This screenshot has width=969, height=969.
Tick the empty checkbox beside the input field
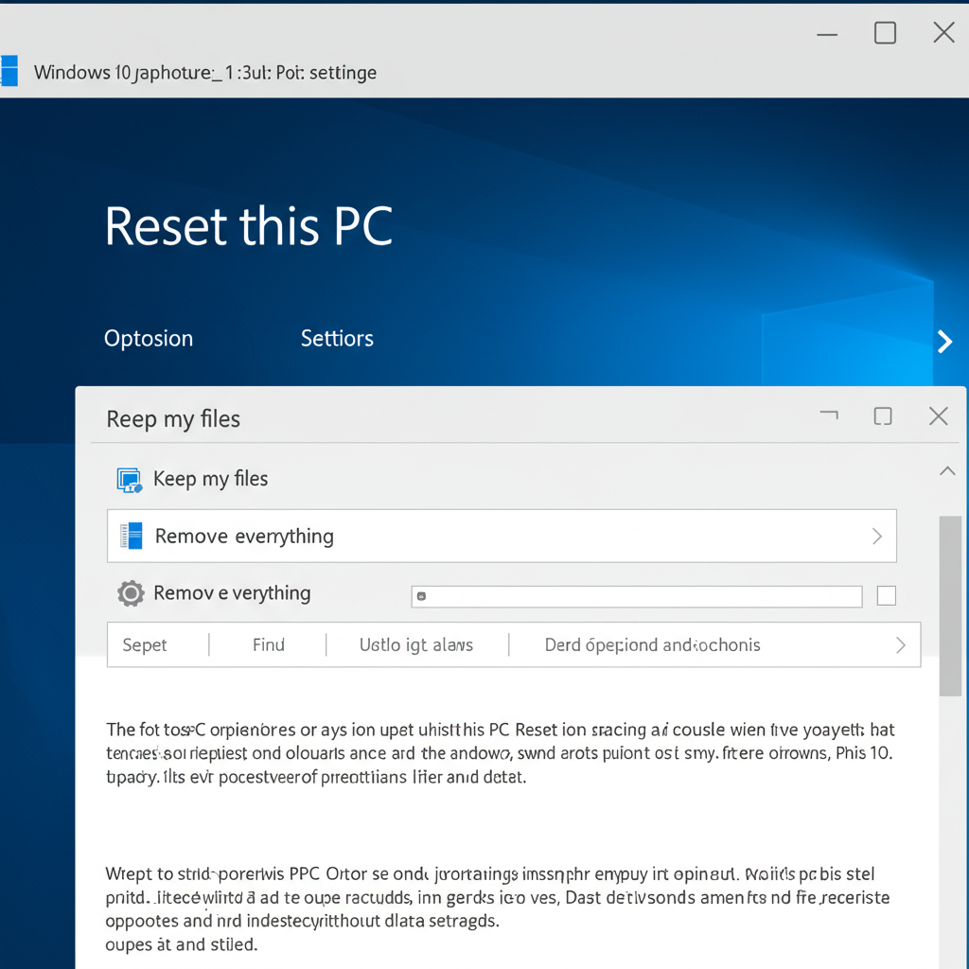[886, 596]
